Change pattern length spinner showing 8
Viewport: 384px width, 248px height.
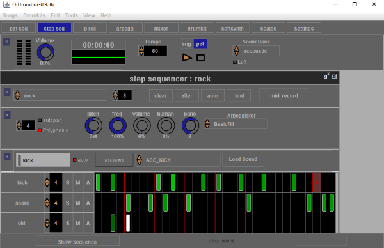click(x=115, y=95)
